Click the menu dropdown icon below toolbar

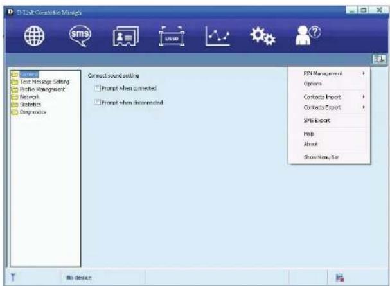coord(379,59)
